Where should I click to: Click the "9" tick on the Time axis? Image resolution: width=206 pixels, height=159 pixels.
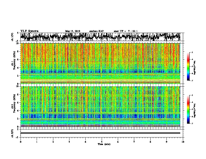click(x=166, y=142)
